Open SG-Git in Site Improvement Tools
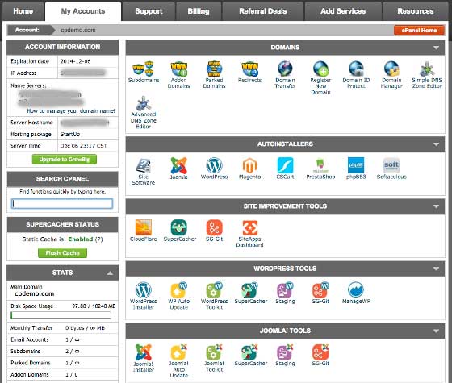 click(x=214, y=231)
